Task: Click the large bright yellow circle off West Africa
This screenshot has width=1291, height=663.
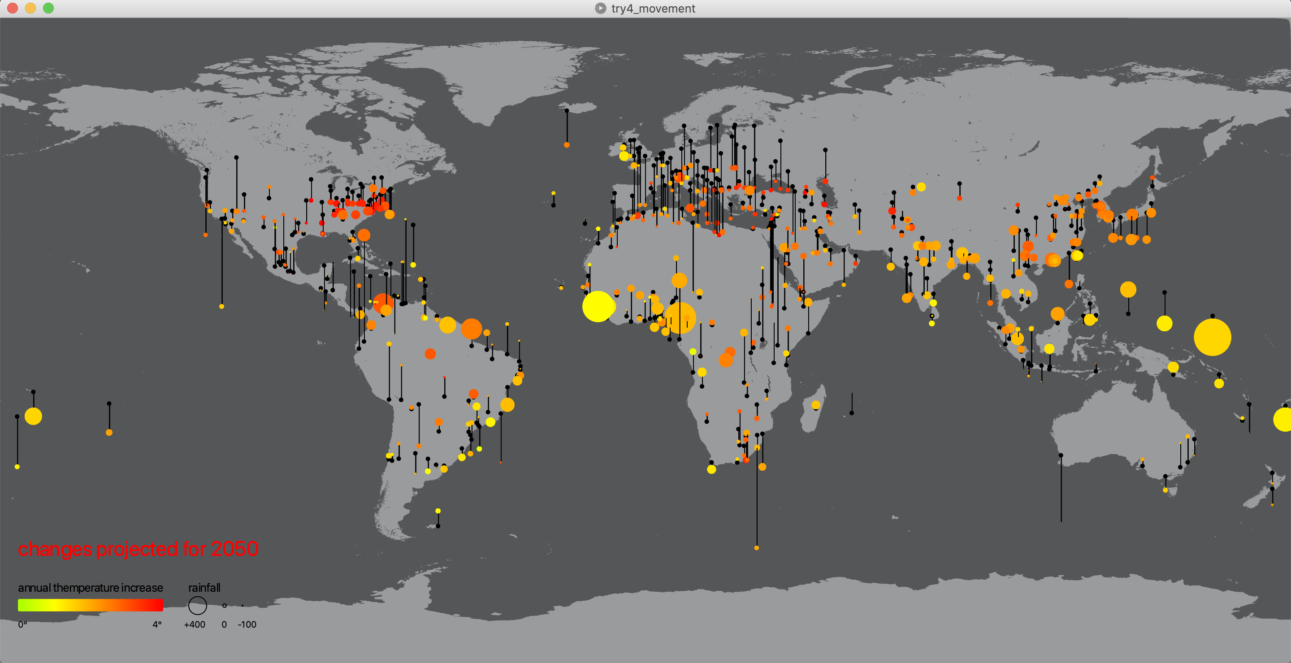Action: pyautogui.click(x=598, y=306)
